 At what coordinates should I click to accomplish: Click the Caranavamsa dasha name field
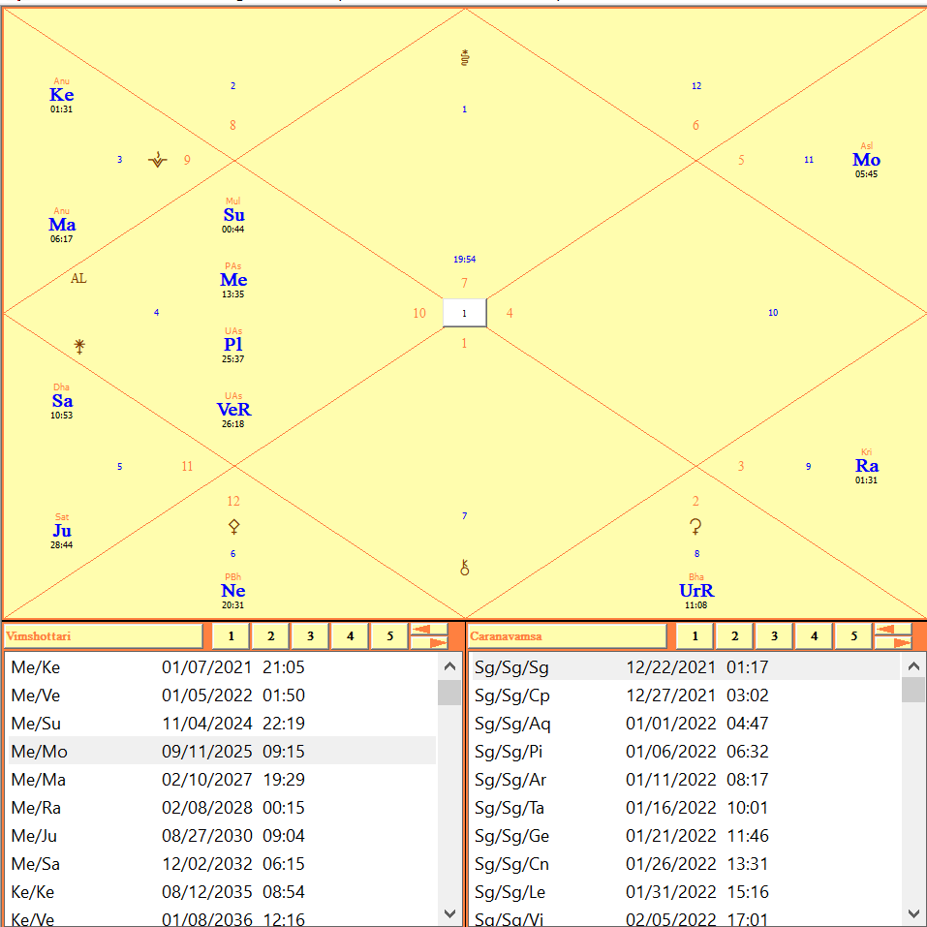[x=568, y=636]
